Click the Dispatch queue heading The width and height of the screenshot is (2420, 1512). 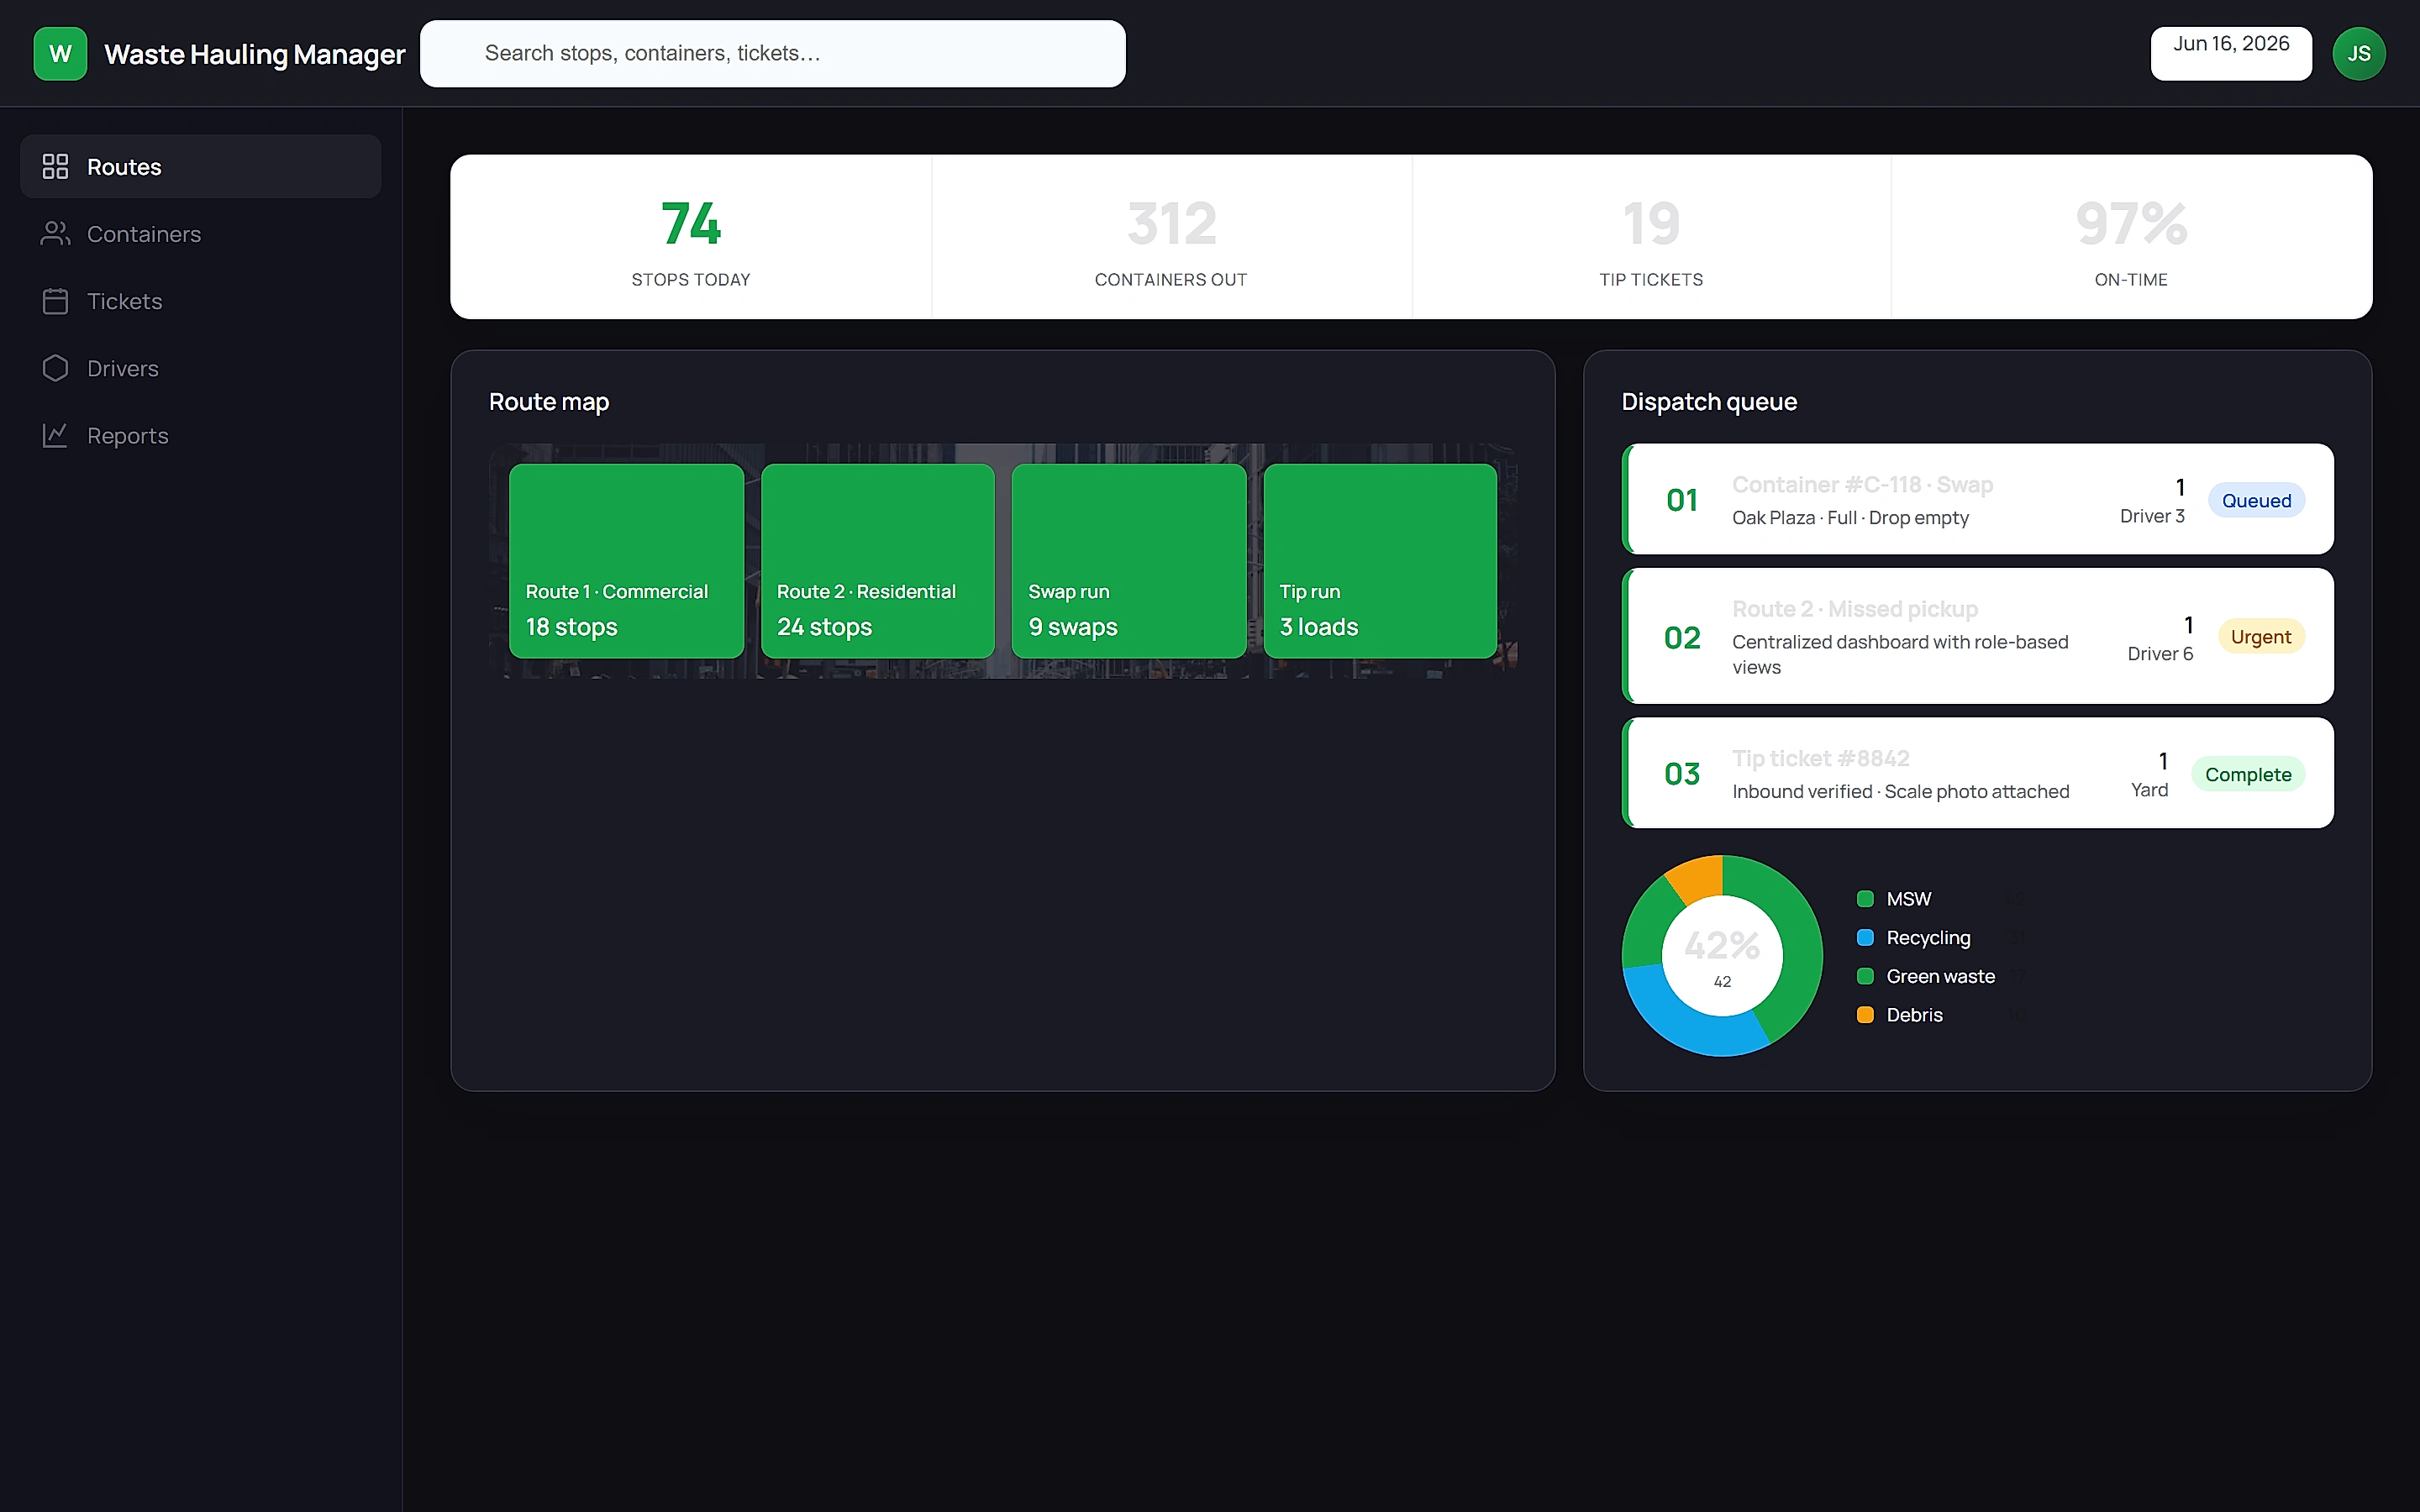click(x=1709, y=402)
